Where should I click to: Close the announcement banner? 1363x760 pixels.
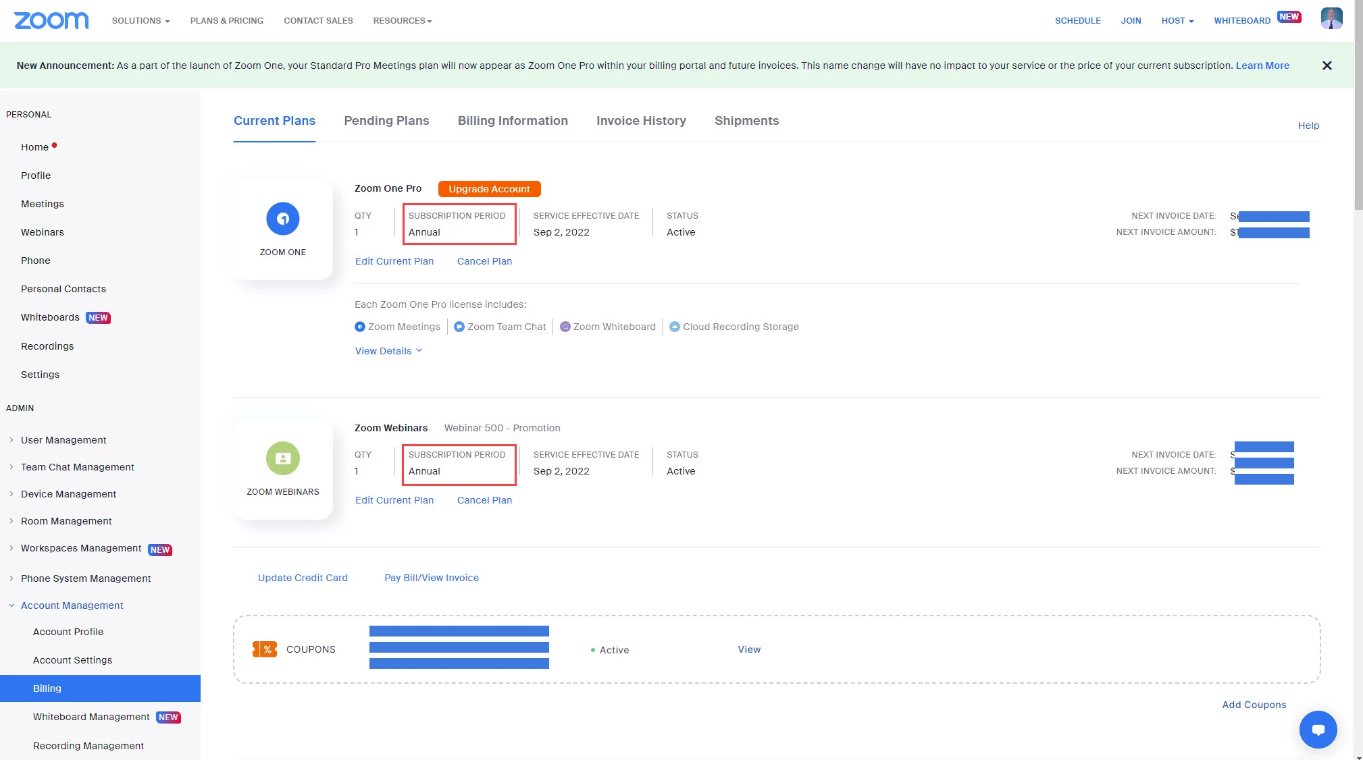[x=1327, y=65]
